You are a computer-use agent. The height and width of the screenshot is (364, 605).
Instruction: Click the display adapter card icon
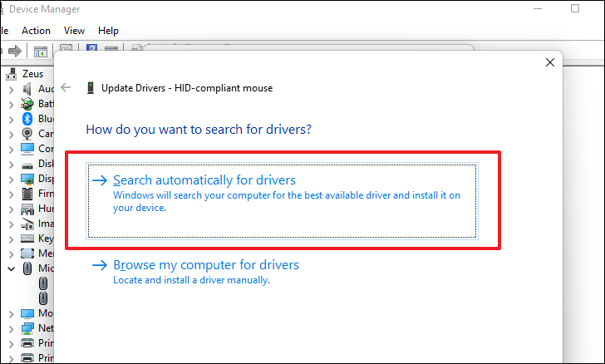pos(27,180)
